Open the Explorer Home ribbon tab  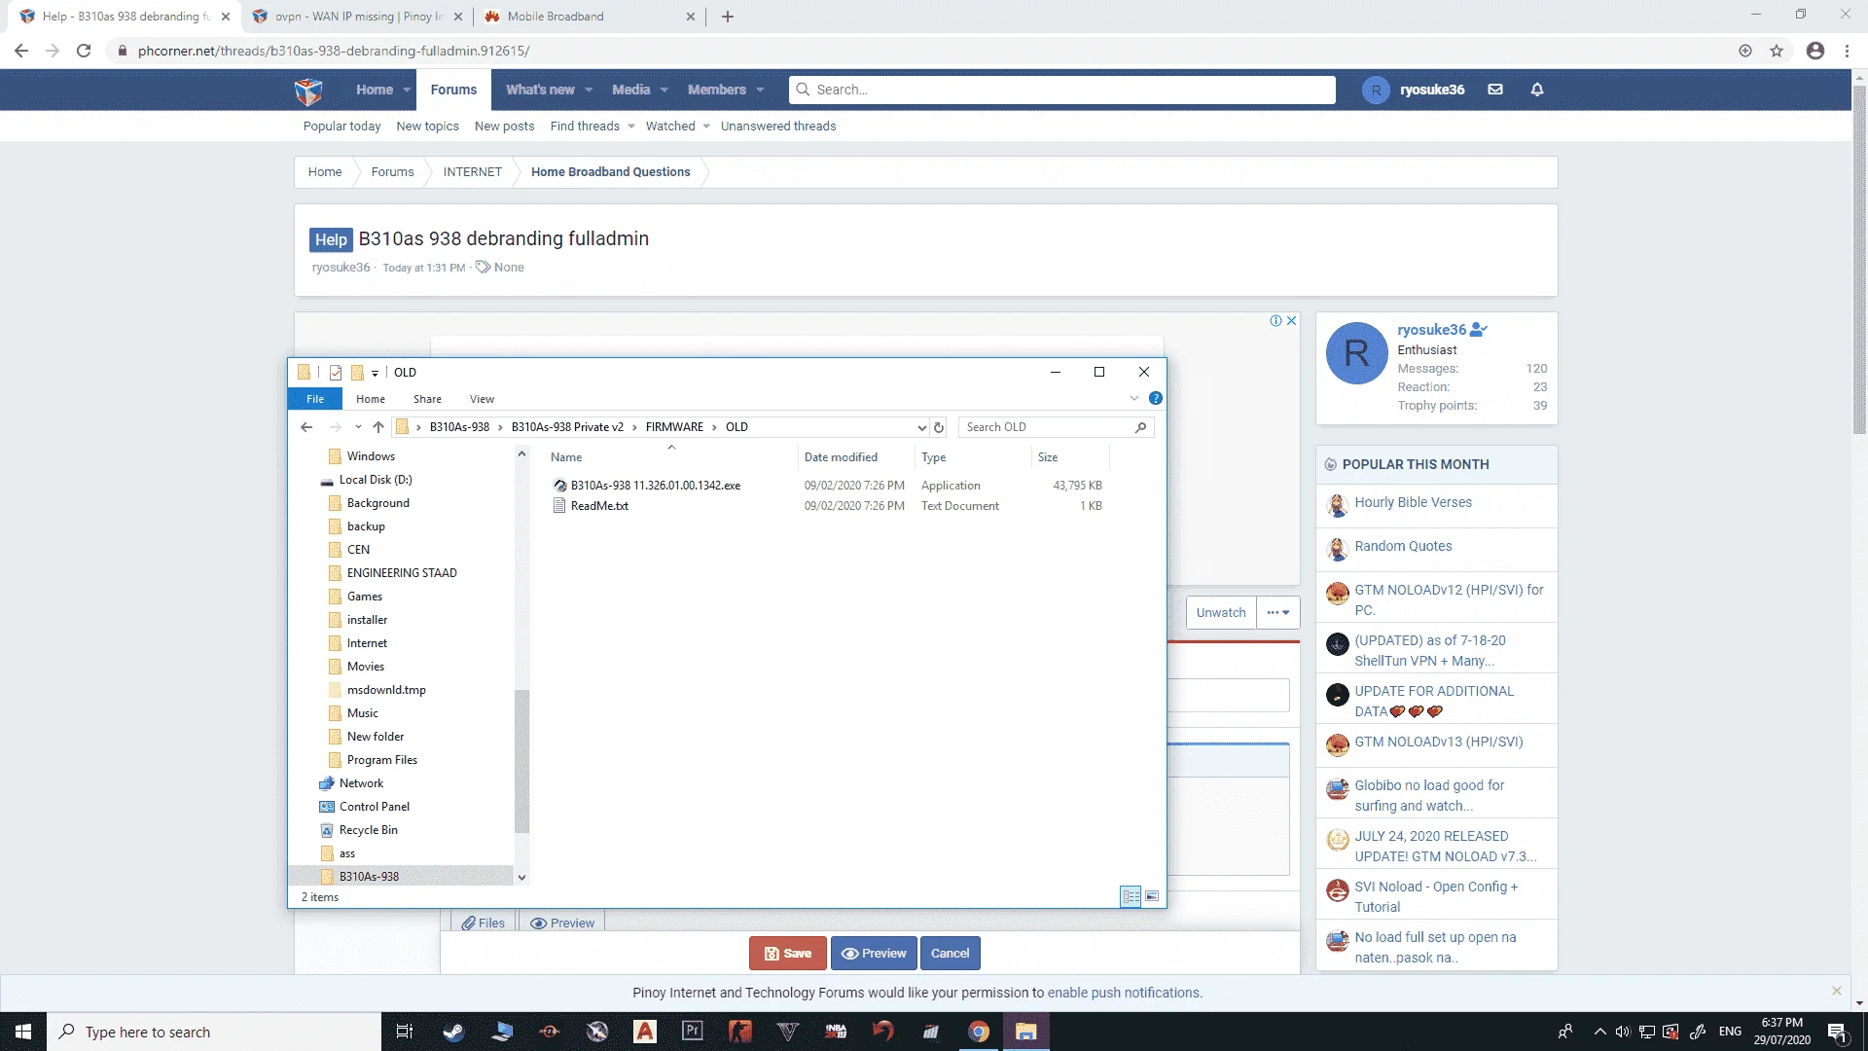371,399
